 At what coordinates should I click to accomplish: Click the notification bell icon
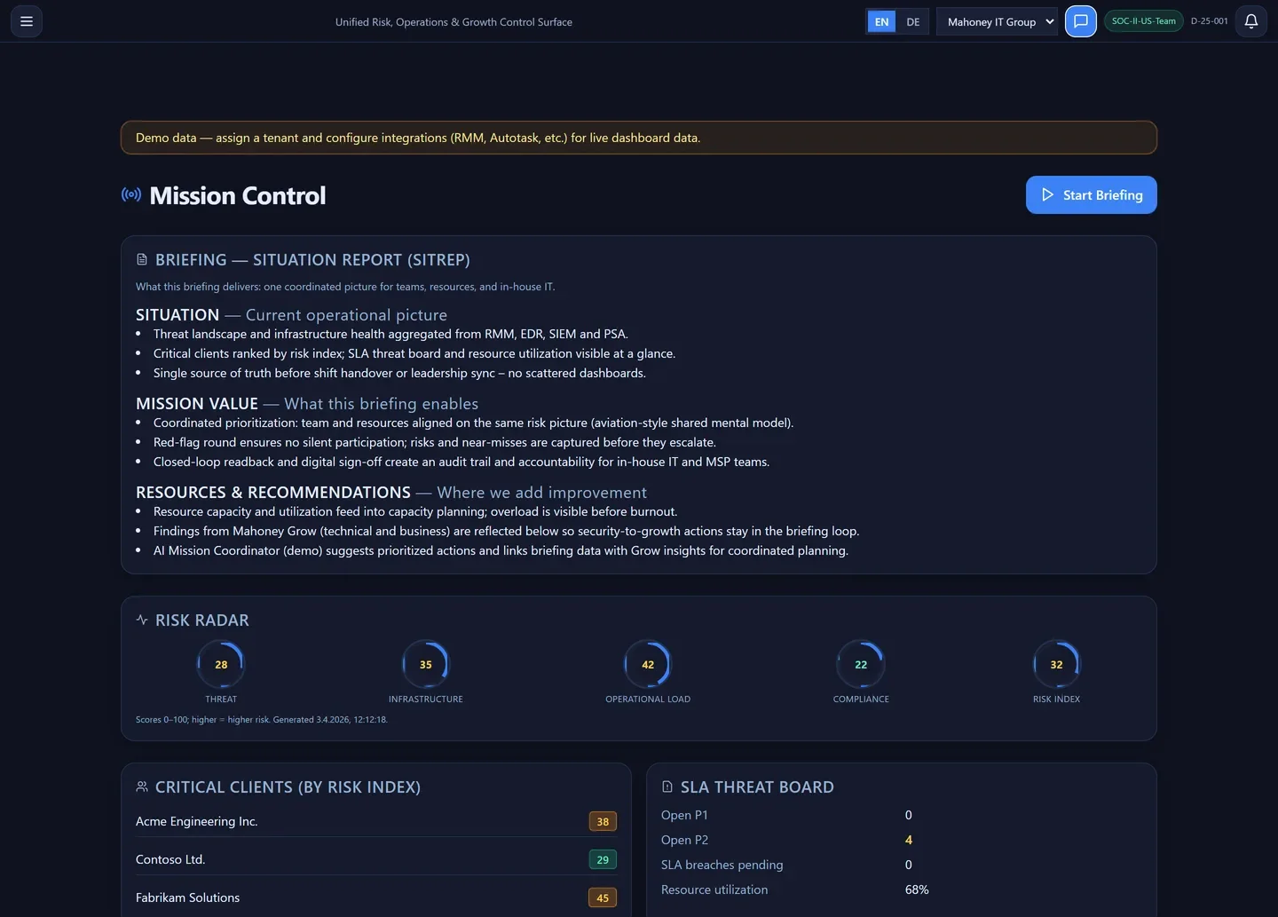tap(1250, 20)
